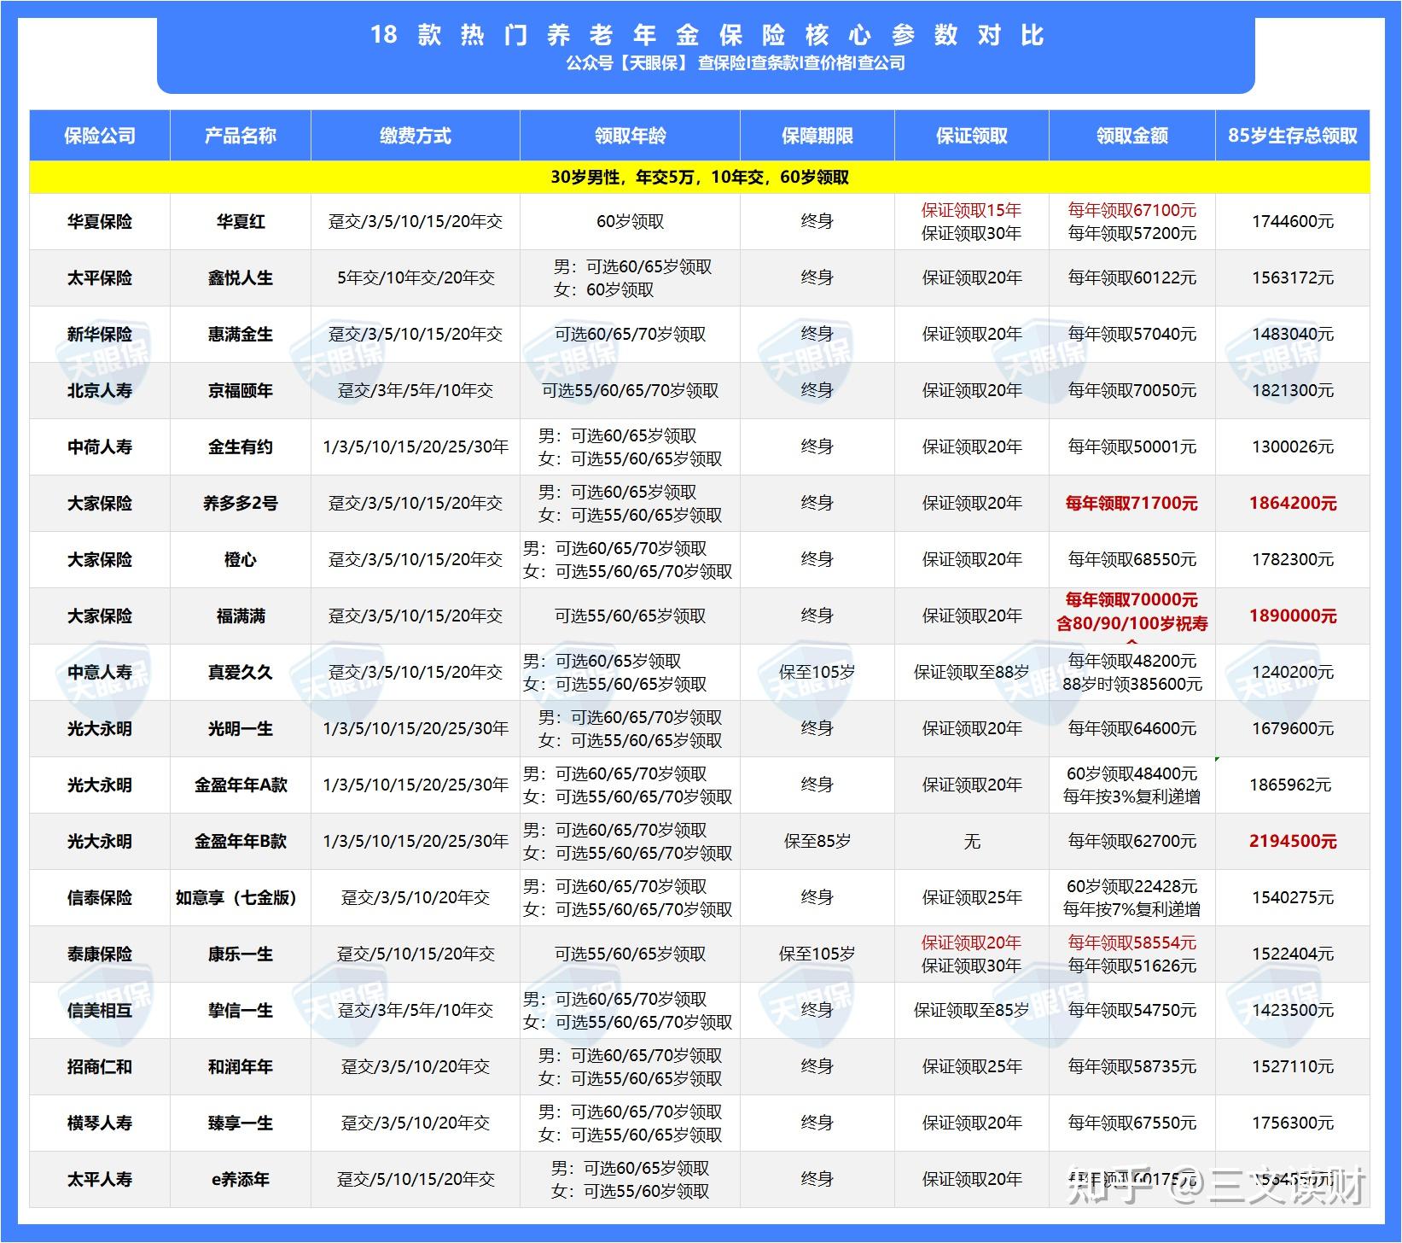Select the 中意人寿 company cell
Viewport: 1402px width, 1243px height.
[100, 673]
